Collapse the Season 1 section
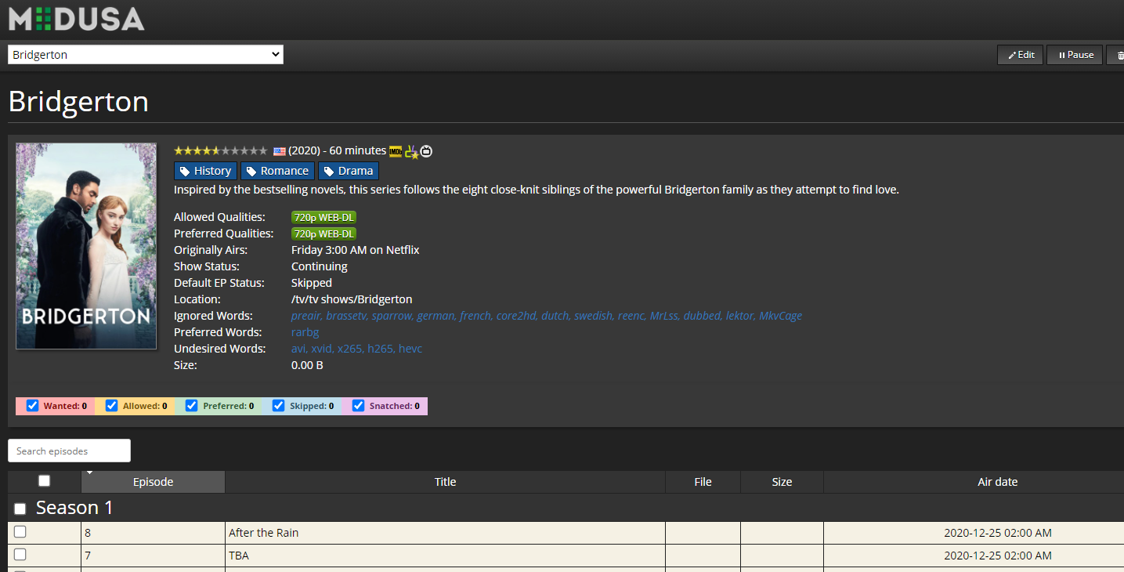Viewport: 1124px width, 572px height. point(20,508)
